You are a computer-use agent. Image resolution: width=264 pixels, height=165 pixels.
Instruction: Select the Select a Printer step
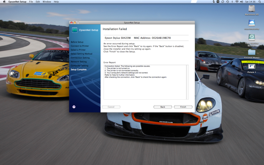point(78,50)
